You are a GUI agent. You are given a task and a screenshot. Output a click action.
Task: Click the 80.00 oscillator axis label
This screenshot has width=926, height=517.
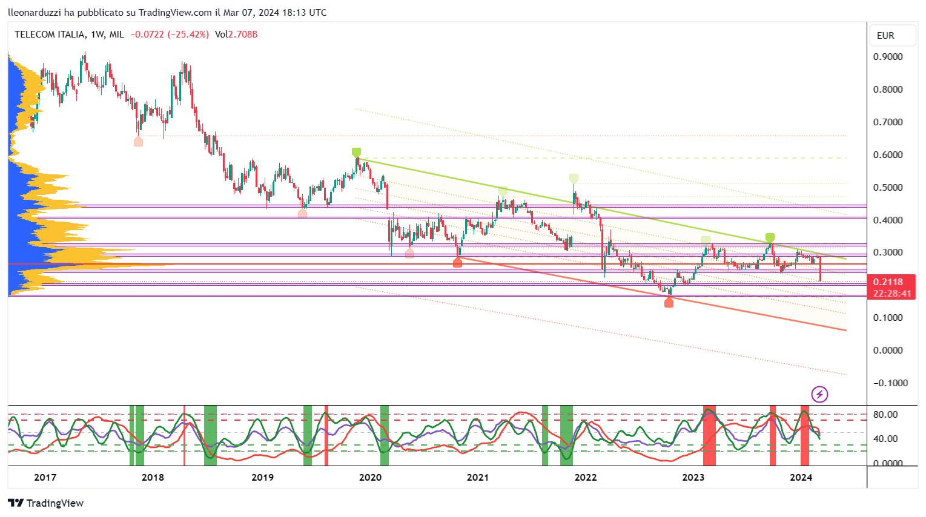[x=885, y=415]
